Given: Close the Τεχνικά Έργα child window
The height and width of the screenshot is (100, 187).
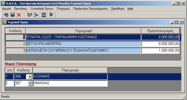Looking at the screenshot, I should [x=181, y=22].
